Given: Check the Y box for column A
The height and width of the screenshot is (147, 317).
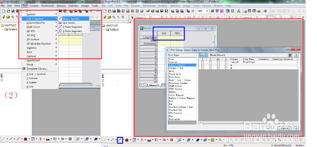Looking at the screenshot, I should (x=210, y=65).
